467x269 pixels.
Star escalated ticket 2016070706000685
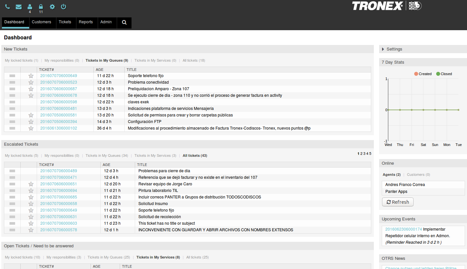pos(31,197)
